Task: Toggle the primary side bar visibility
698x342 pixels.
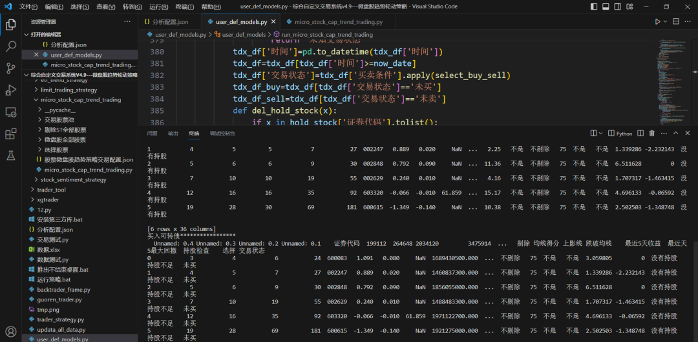Action: 594,6
